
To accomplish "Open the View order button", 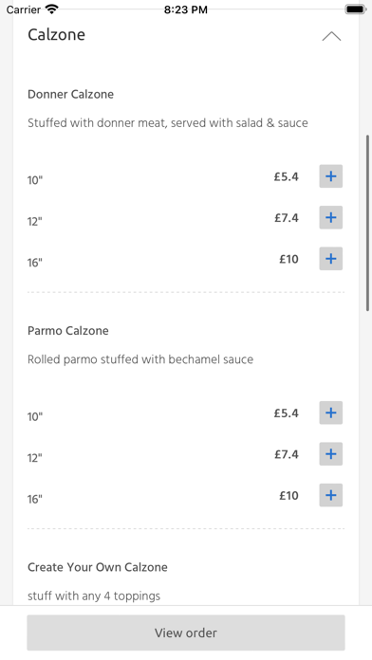I will coord(186,632).
